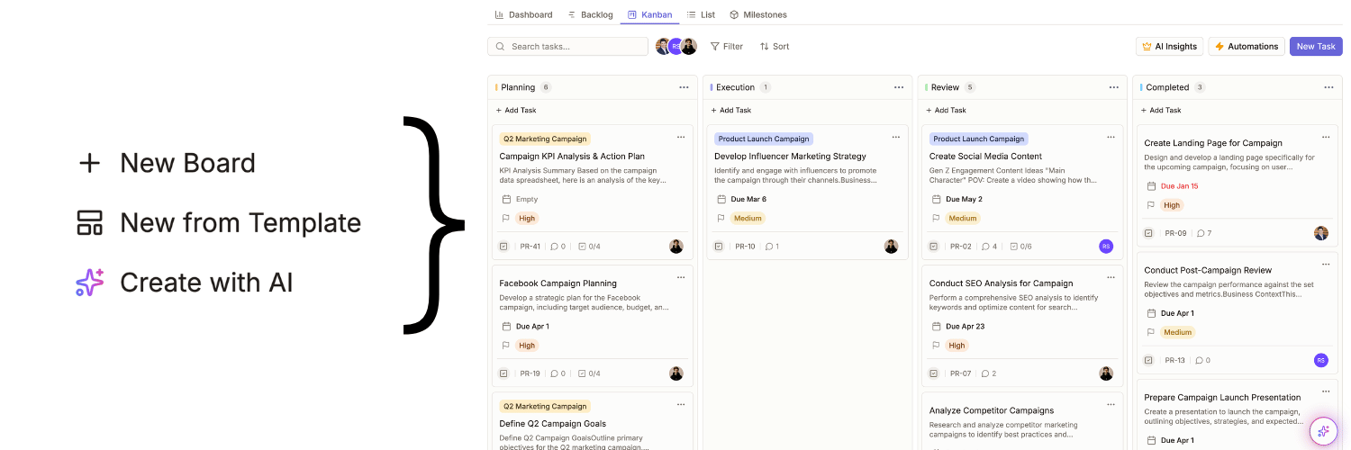Switch to the Dashboard tab
The width and height of the screenshot is (1351, 450).
(524, 14)
